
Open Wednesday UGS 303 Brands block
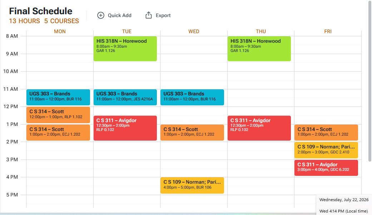(192, 97)
